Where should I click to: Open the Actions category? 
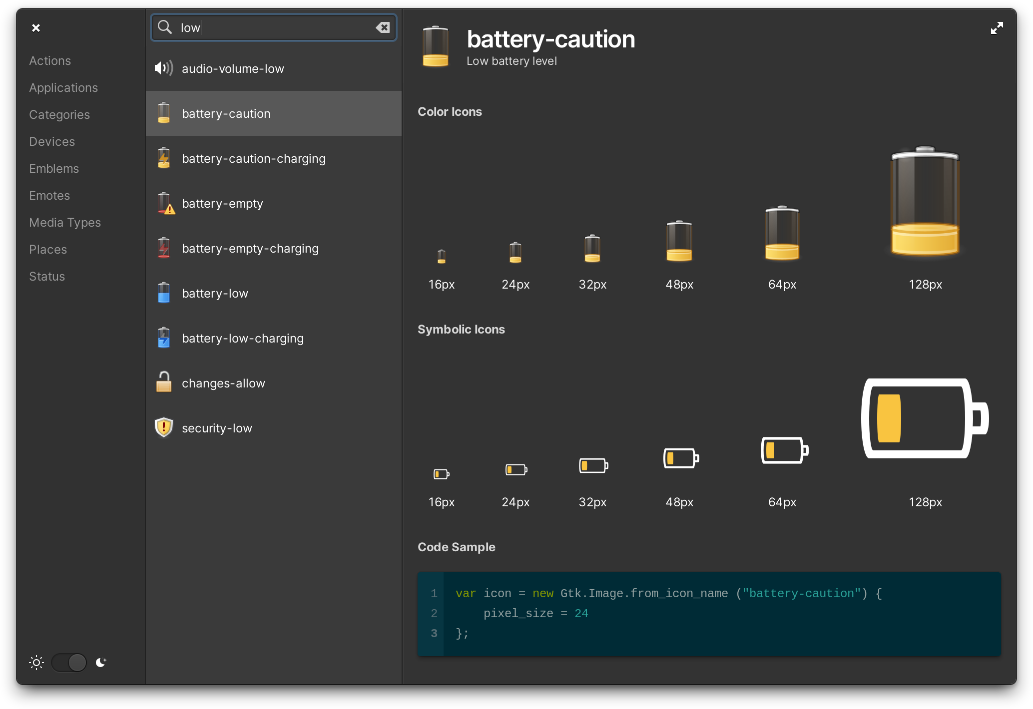50,61
